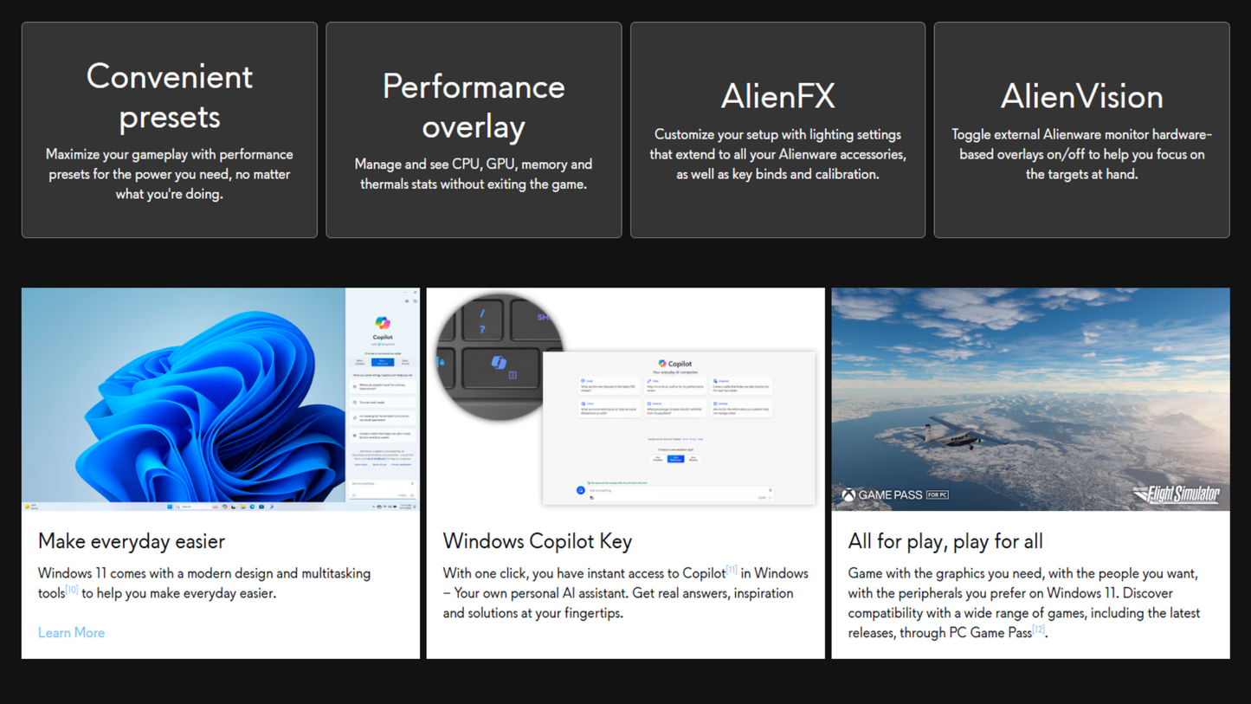Click the FOR PC badge
Viewport: 1251px width, 704px height.
point(938,495)
